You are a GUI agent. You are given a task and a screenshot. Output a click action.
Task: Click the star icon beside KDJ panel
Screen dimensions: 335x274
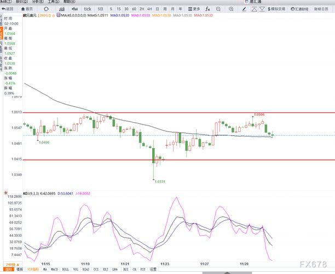[6, 193]
